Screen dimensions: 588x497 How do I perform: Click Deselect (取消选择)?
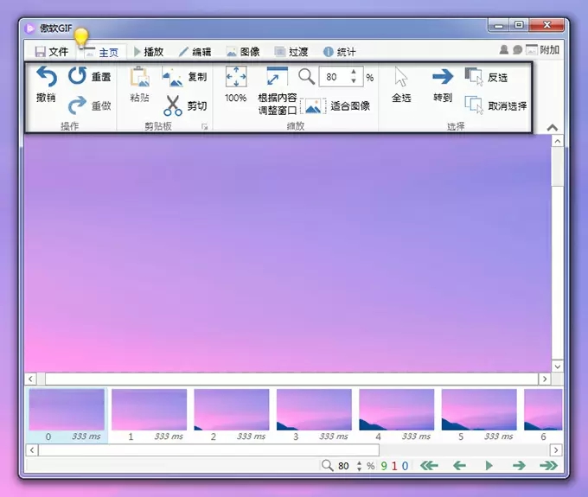[x=475, y=105]
